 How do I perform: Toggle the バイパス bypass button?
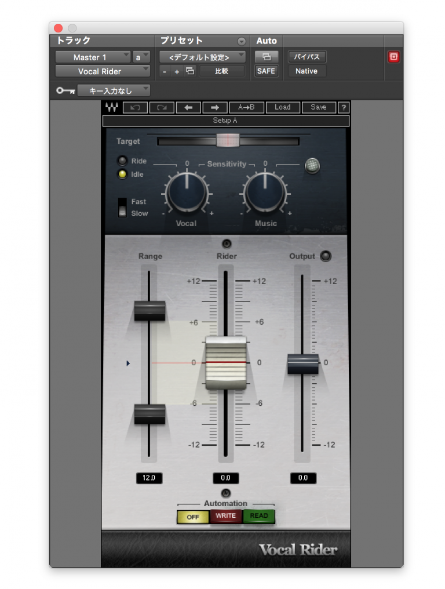pos(307,57)
